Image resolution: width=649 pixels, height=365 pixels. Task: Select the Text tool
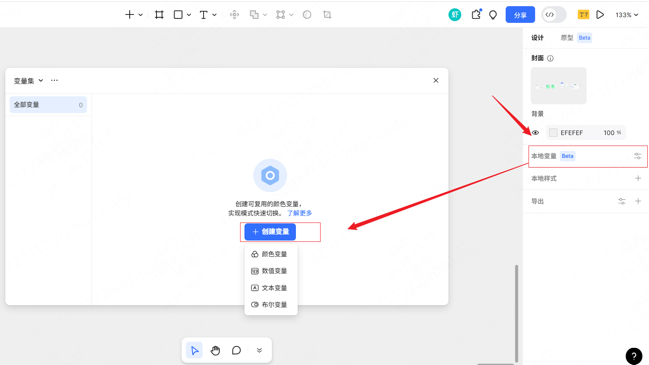[204, 15]
